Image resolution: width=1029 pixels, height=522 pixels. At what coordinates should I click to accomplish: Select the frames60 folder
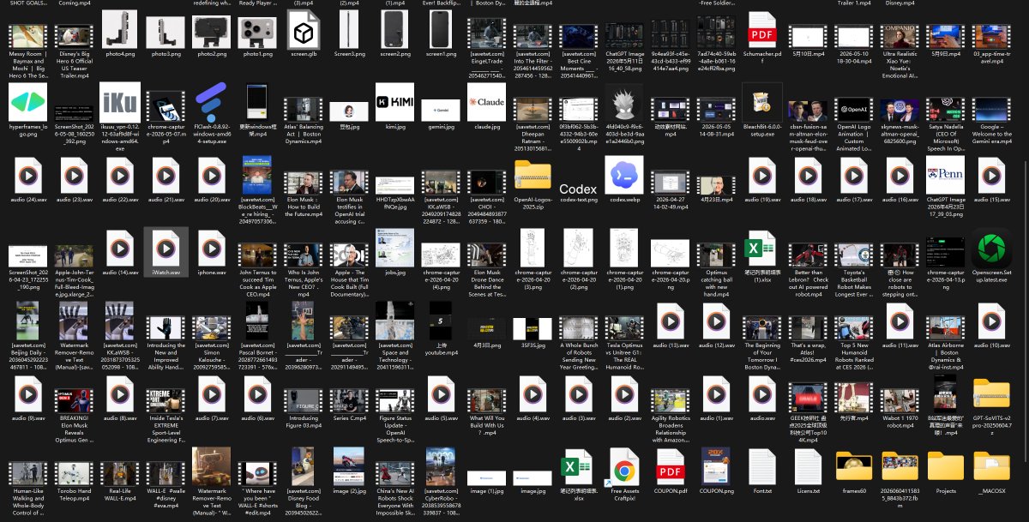pyautogui.click(x=854, y=467)
